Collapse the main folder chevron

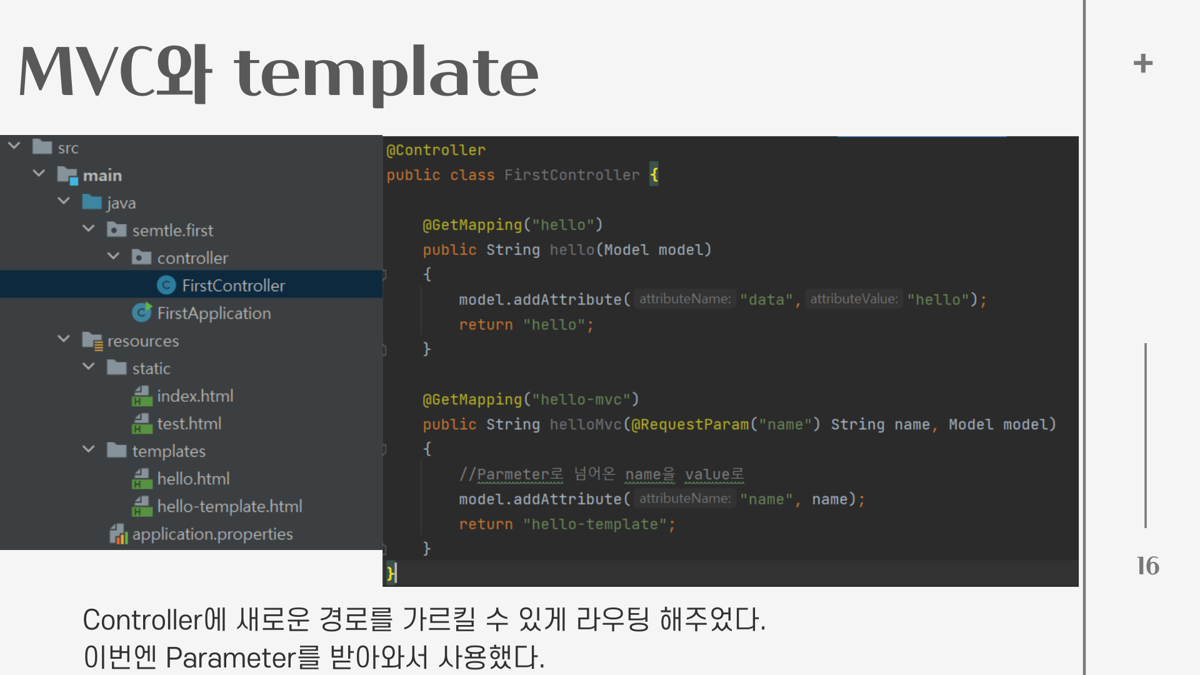[39, 174]
